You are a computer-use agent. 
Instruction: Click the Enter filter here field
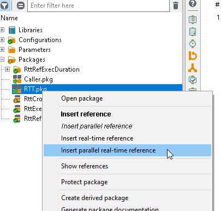coord(98,5)
